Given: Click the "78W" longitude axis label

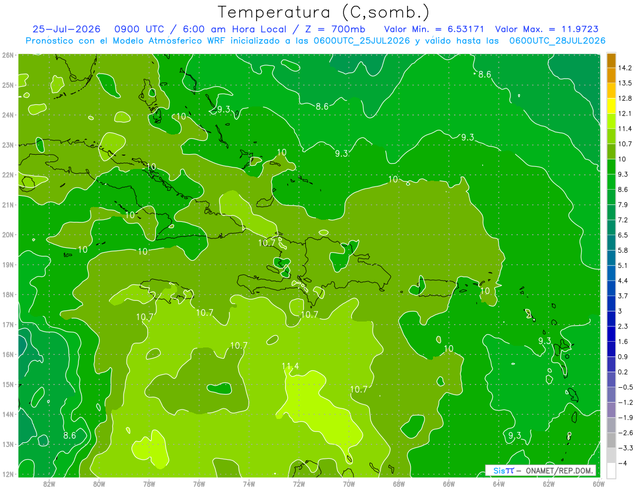Looking at the screenshot, I should [149, 484].
